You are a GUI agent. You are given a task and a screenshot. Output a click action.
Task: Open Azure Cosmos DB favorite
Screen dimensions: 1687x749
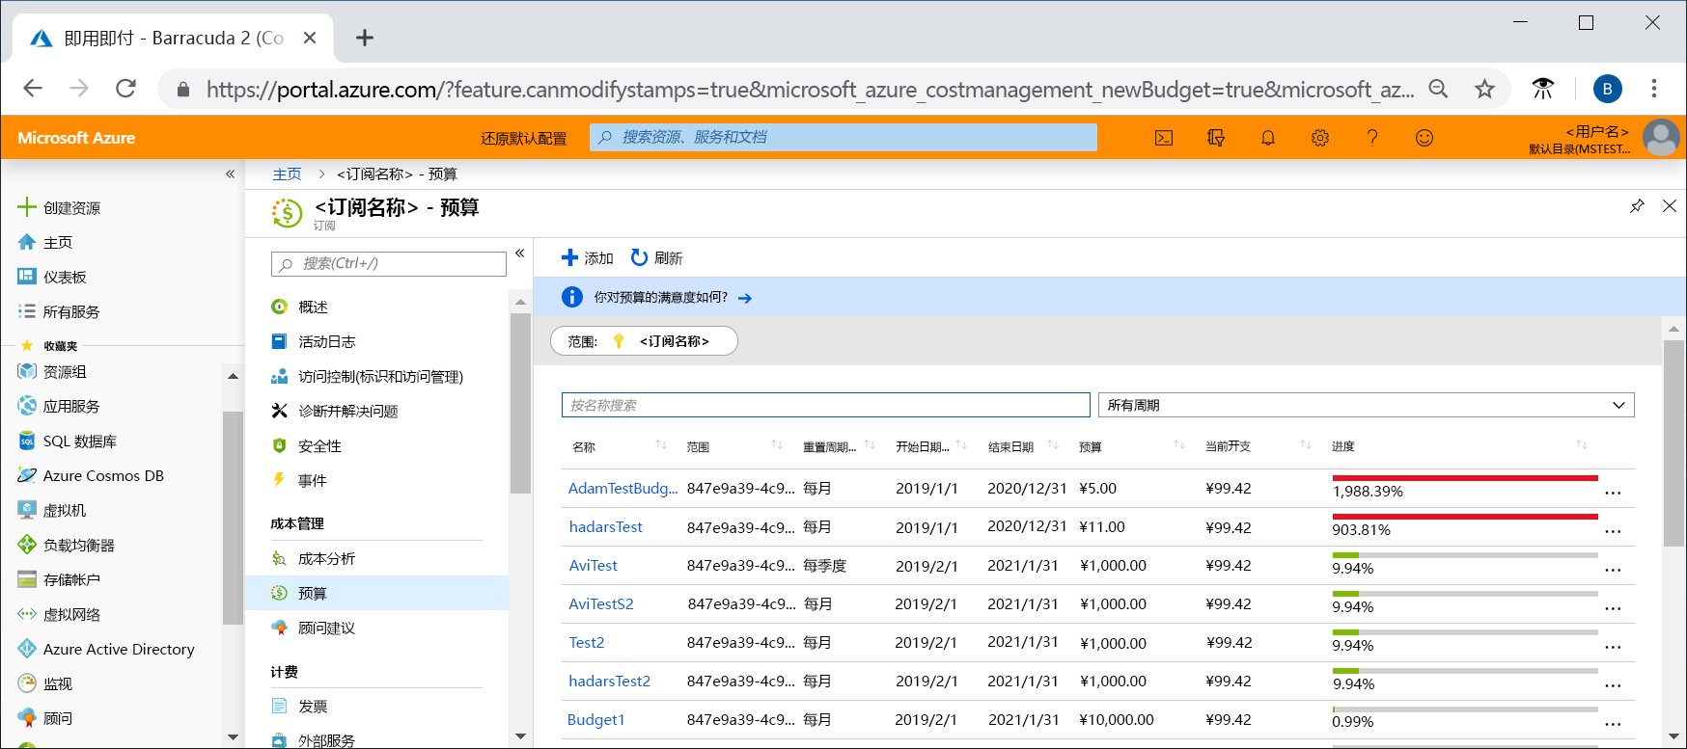[x=91, y=475]
